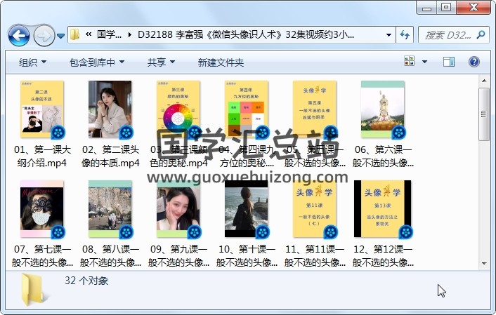Toggle the preview pane button
This screenshot has width=496, height=315.
(x=449, y=62)
